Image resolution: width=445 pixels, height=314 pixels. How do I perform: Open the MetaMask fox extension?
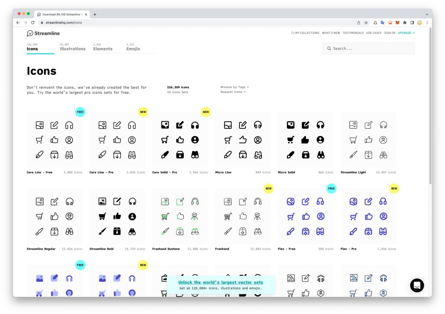(x=397, y=23)
